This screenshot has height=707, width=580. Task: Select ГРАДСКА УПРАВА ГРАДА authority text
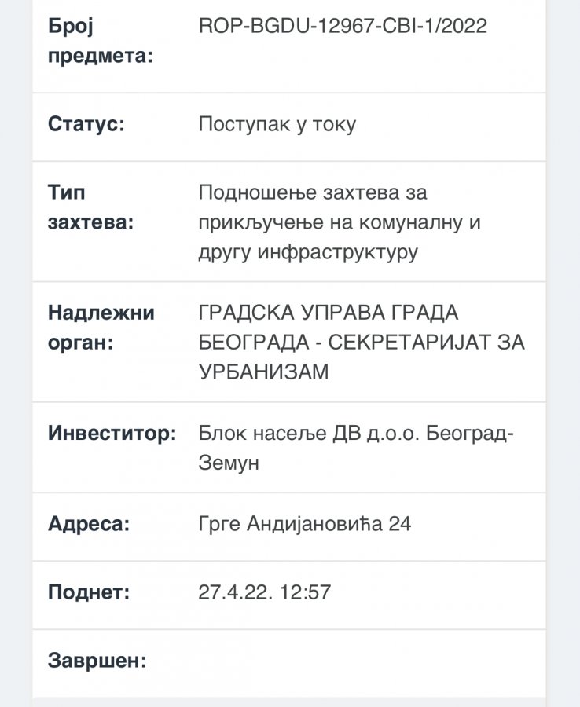click(x=329, y=313)
